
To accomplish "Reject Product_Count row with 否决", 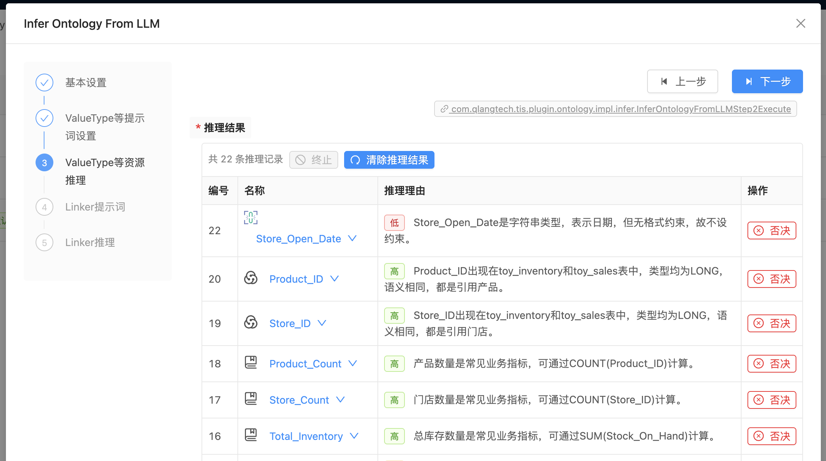I will point(772,364).
